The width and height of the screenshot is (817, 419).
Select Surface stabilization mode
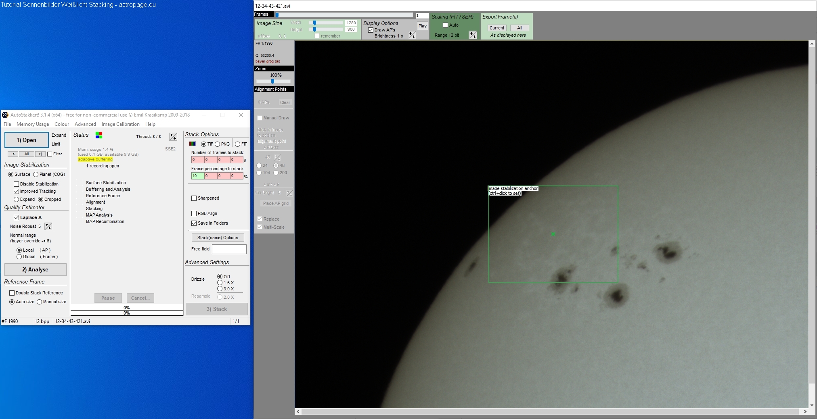tap(10, 174)
